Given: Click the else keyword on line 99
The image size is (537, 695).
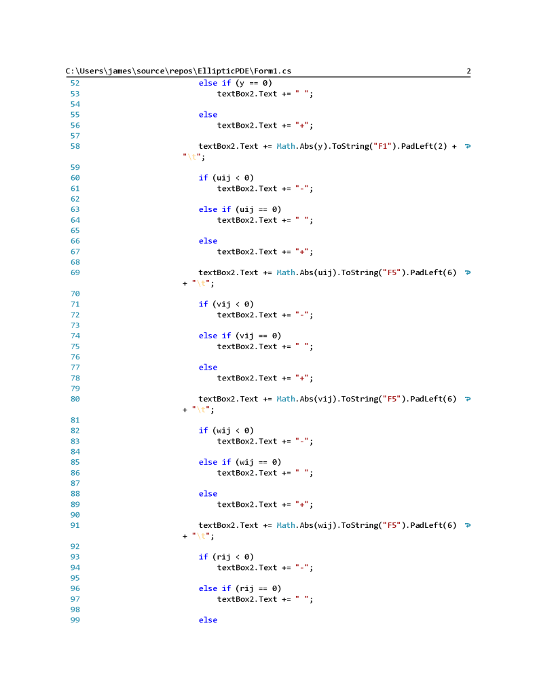Looking at the screenshot, I should click(208, 620).
